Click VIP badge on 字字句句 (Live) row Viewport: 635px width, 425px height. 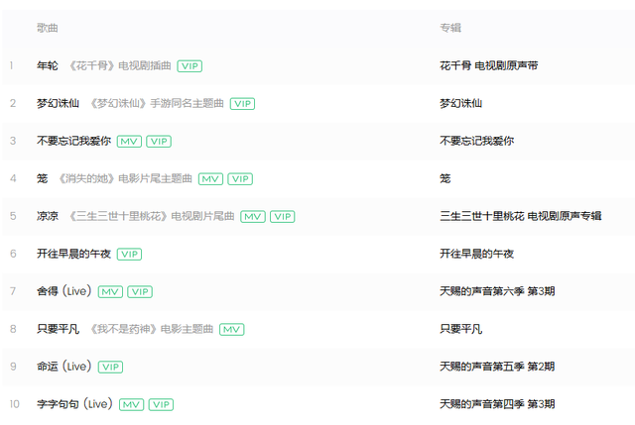tap(161, 404)
